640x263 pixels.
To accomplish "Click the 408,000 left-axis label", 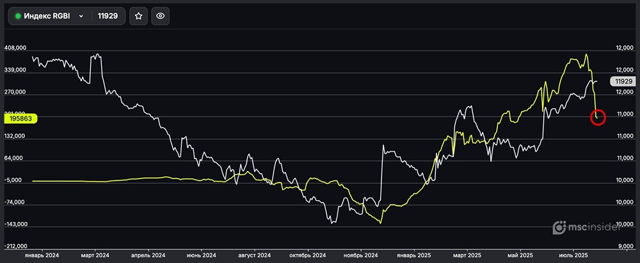I will point(15,48).
